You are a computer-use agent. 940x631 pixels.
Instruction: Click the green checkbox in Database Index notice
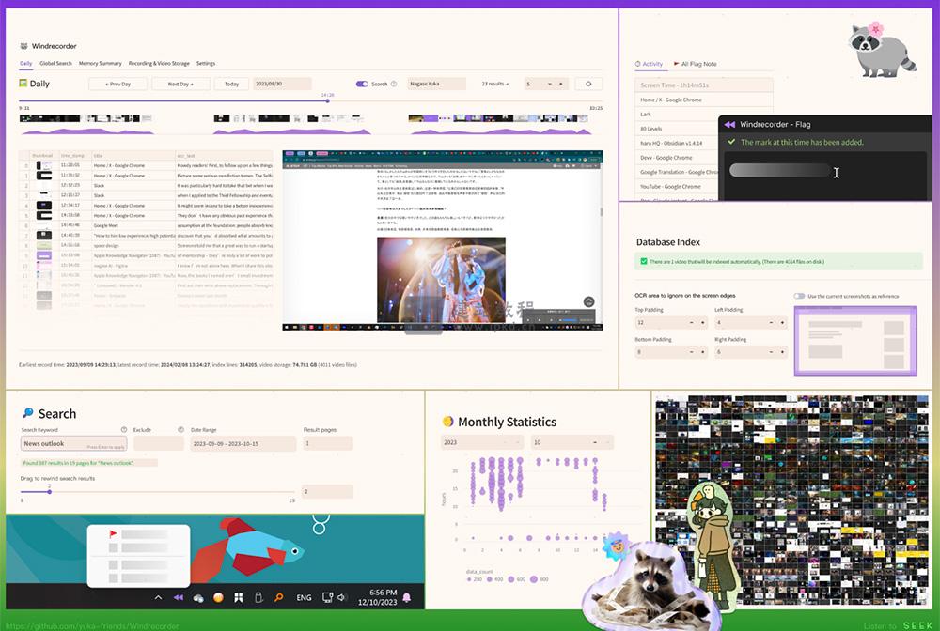(x=643, y=262)
